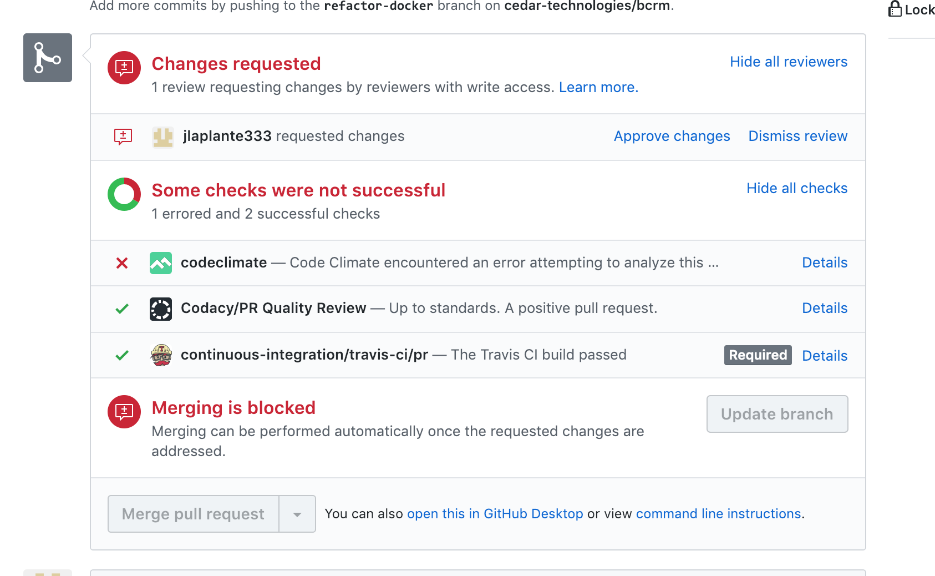Dismiss jlaplante333's review
Viewport: 935px width, 576px height.
[x=797, y=136]
